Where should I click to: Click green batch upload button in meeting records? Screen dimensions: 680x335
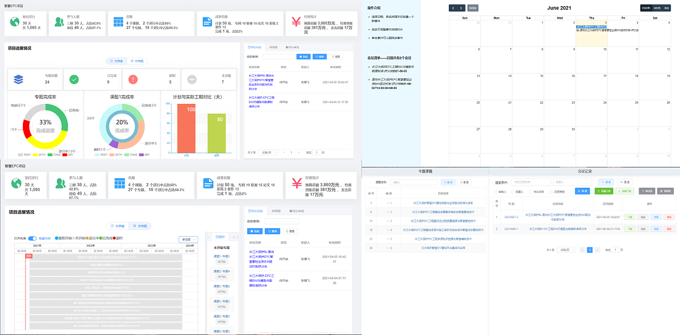pos(605,191)
